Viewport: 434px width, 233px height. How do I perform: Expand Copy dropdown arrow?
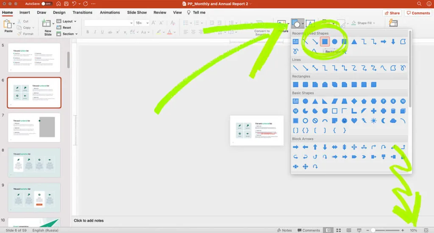pyautogui.click(x=33, y=28)
